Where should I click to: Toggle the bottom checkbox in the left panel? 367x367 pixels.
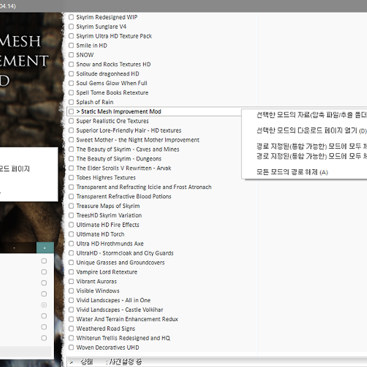coord(44,338)
